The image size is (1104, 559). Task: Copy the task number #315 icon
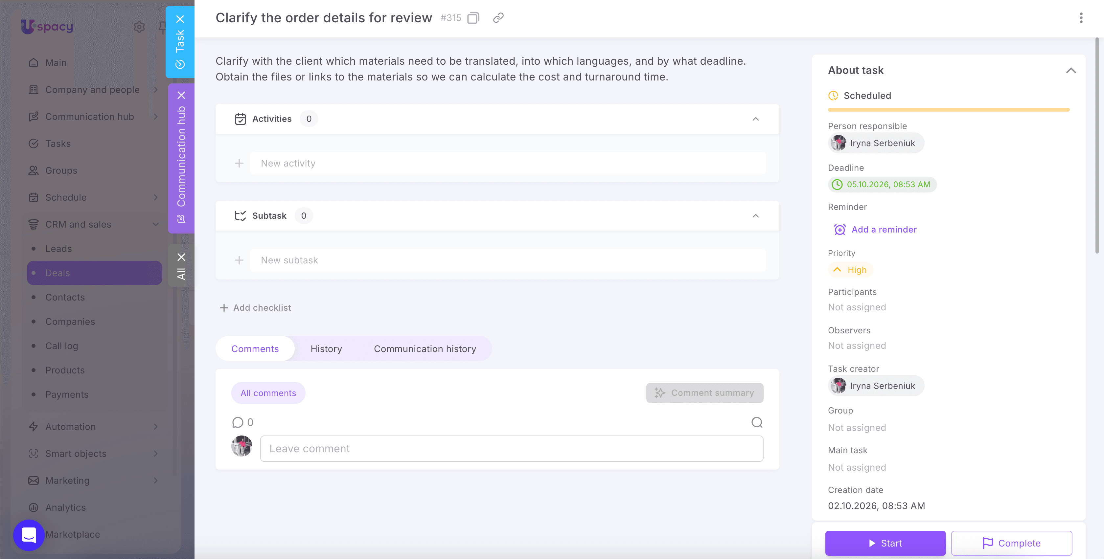pyautogui.click(x=473, y=18)
